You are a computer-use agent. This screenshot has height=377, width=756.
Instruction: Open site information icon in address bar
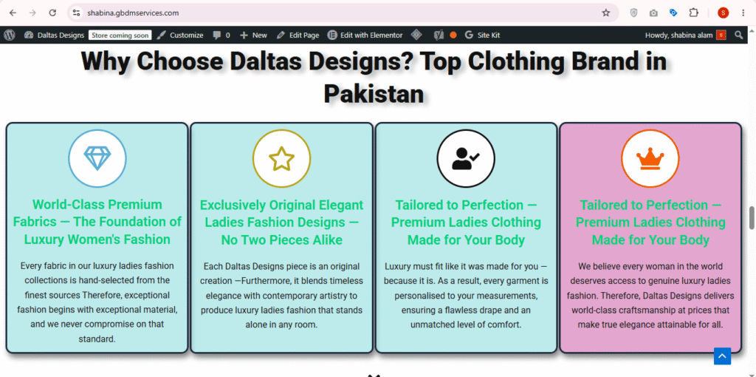pyautogui.click(x=76, y=13)
